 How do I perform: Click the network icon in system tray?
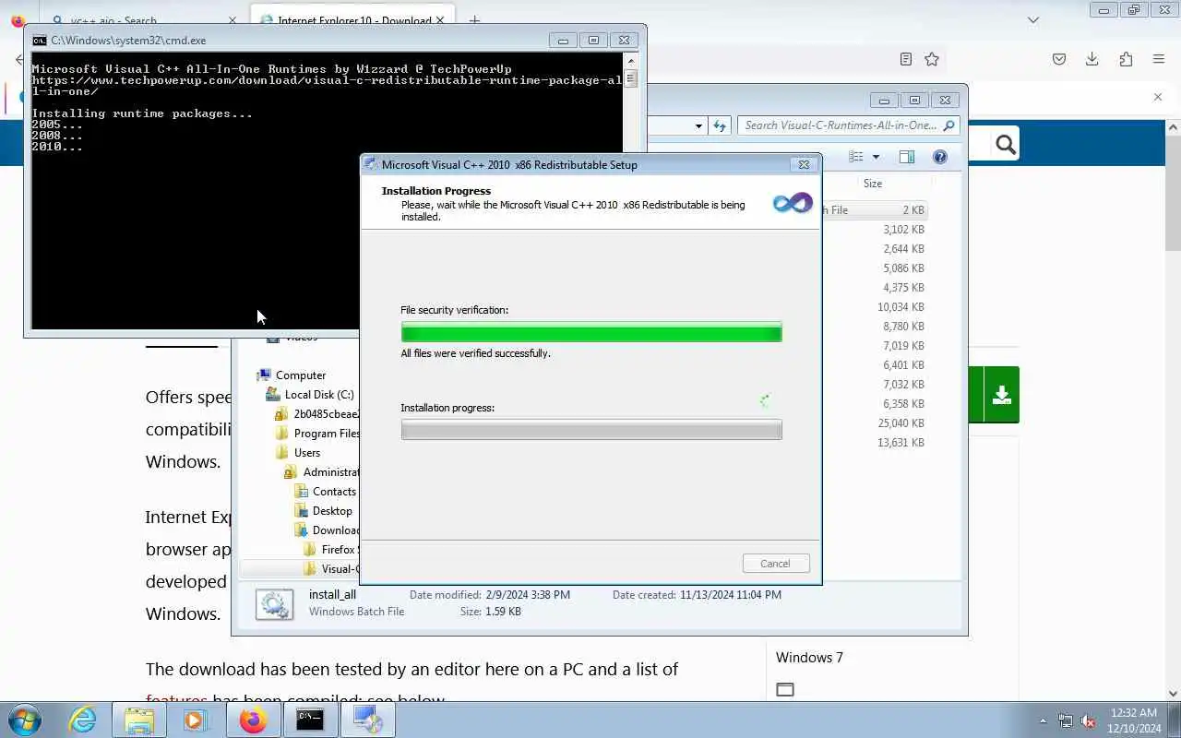(x=1066, y=720)
